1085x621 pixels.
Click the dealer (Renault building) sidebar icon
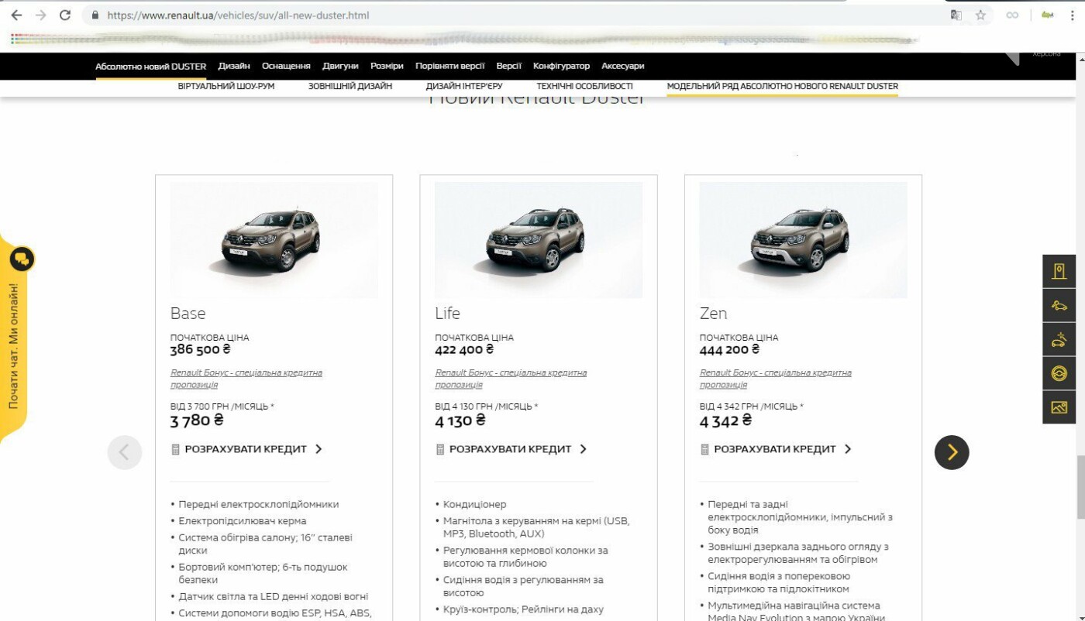click(x=1059, y=271)
